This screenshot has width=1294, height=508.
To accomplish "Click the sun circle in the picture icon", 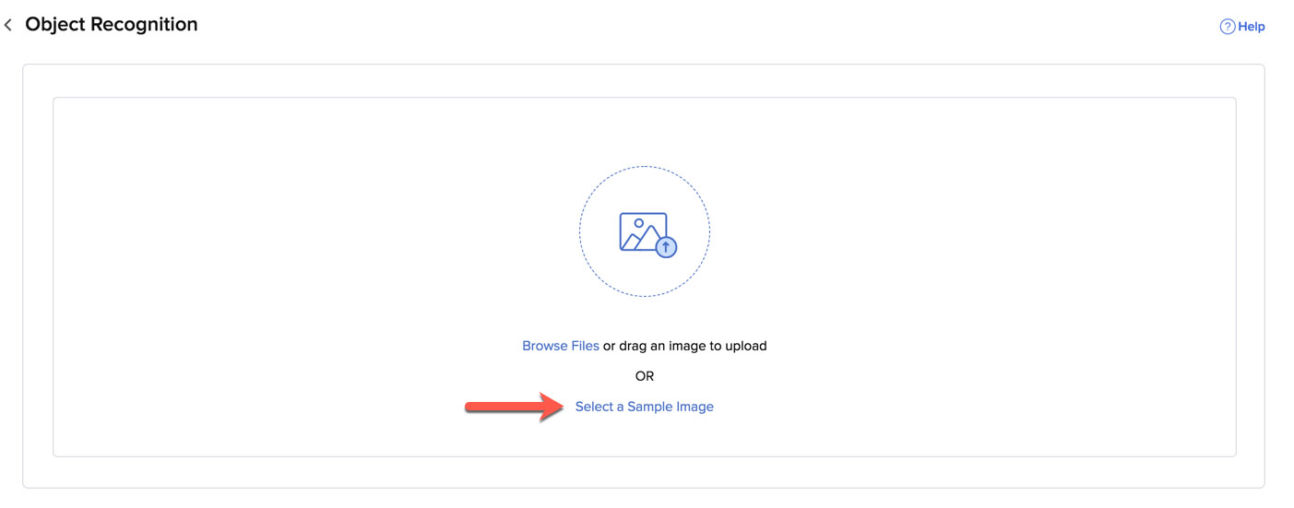I will (x=638, y=223).
